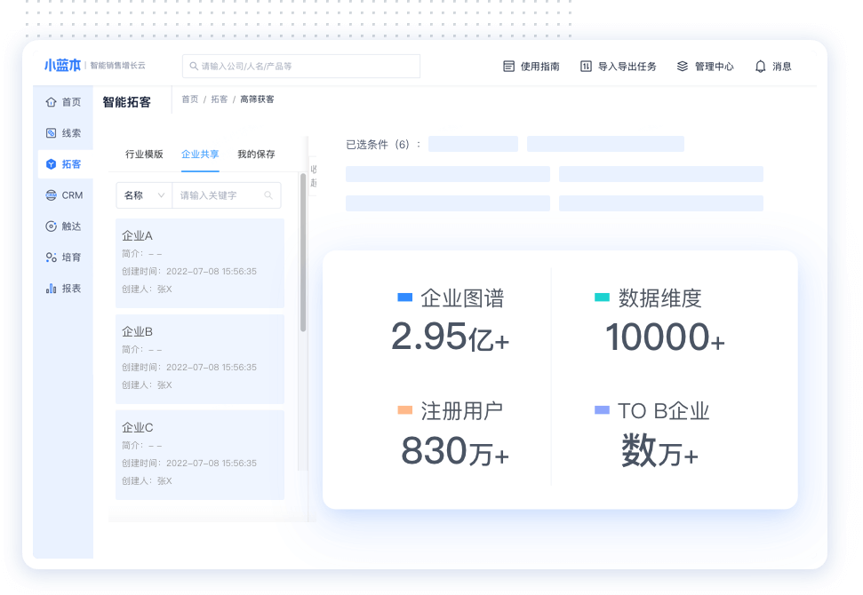The image size is (863, 595).
Task: Open the 拓客 breadcrumb entry
Action: click(x=220, y=99)
